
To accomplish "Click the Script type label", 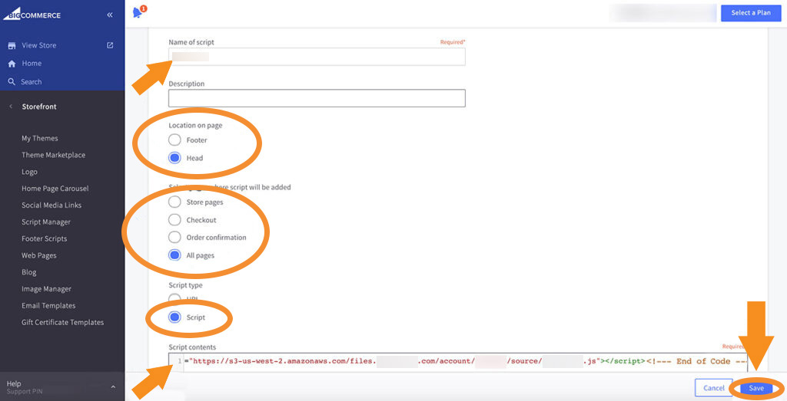I will (186, 285).
